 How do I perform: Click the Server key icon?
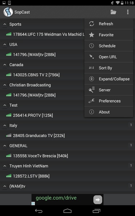pyautogui.click(x=91, y=90)
